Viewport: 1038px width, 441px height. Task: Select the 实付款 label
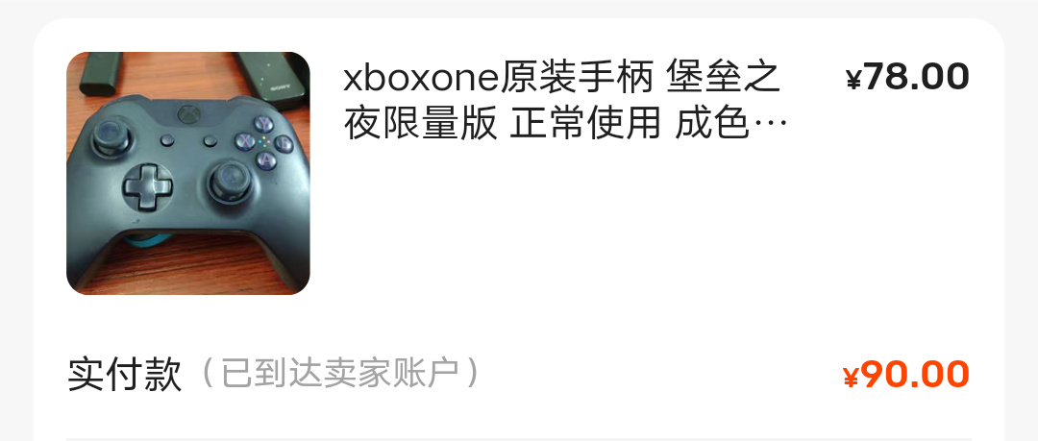click(124, 374)
